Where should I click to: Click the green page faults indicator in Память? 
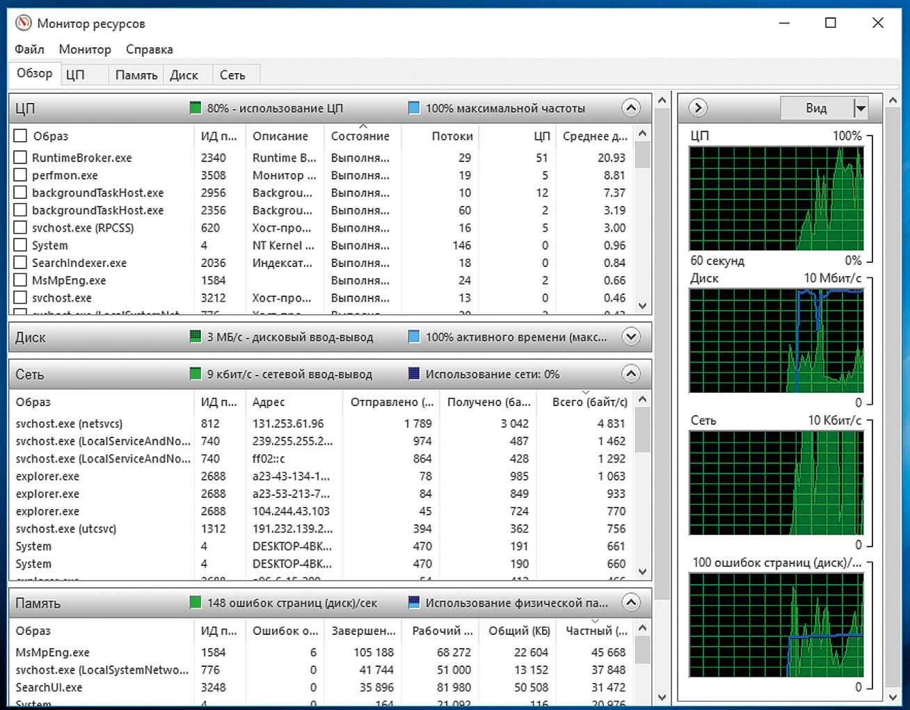click(x=195, y=602)
